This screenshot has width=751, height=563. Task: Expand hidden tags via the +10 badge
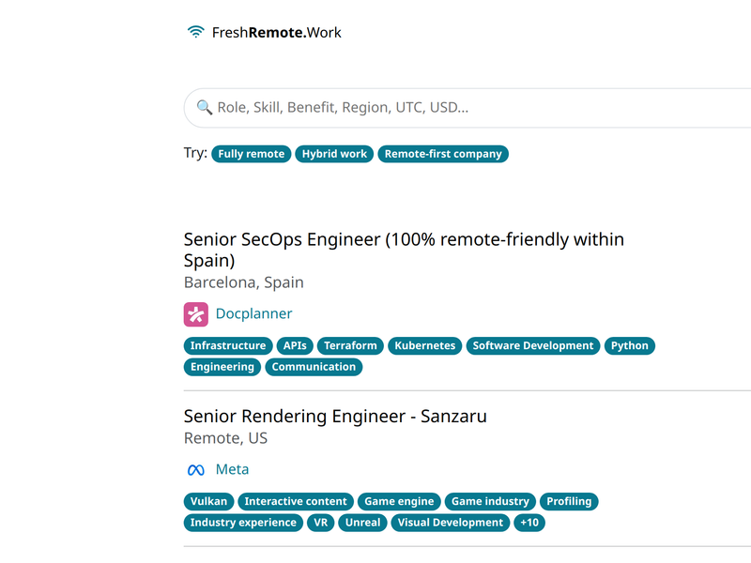pyautogui.click(x=529, y=523)
